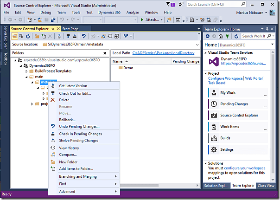Click the Refresh icon in Source Control Explorer toolbar
The width and height of the screenshot is (280, 200).
(28, 36)
